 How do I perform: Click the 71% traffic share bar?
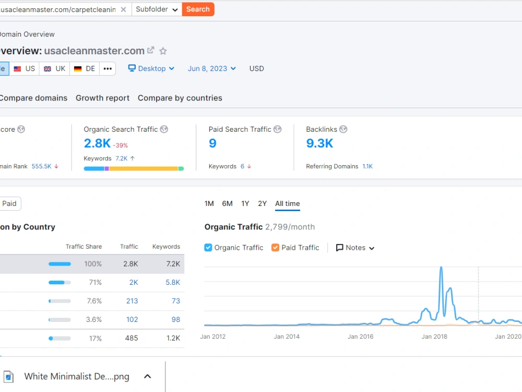60,283
